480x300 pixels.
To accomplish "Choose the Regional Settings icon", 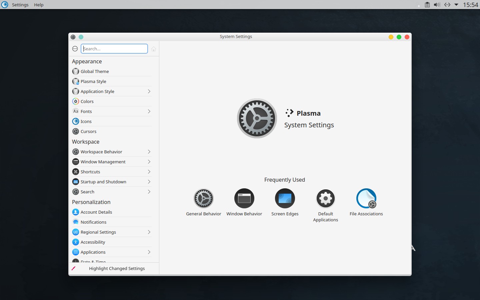I will coord(76,232).
